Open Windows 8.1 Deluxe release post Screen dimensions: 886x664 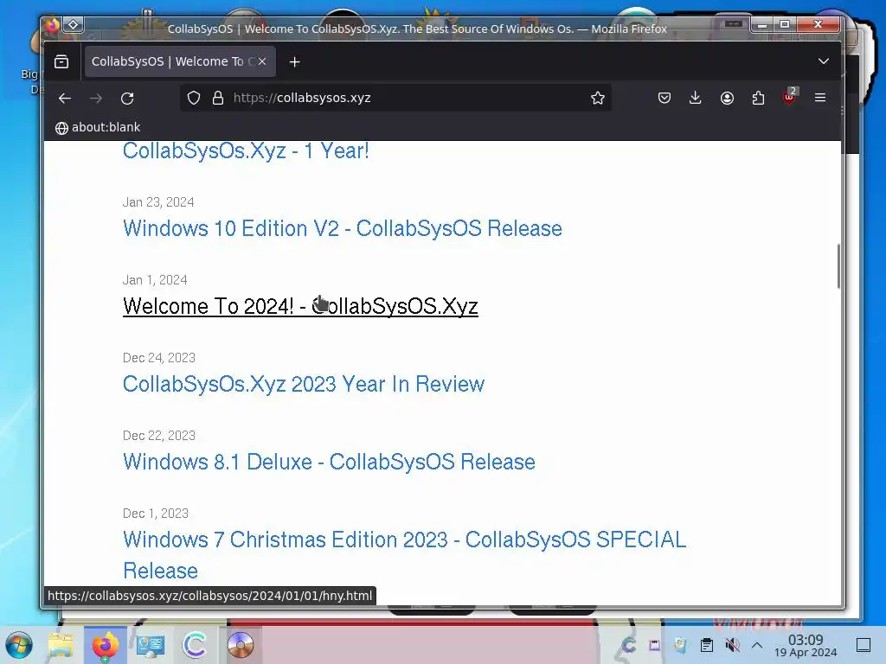click(x=329, y=462)
